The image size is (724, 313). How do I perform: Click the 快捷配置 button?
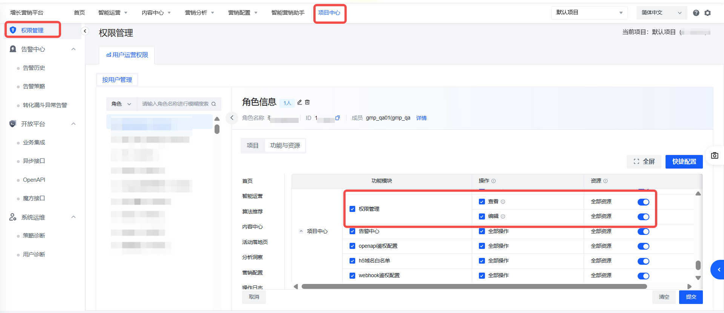point(684,161)
